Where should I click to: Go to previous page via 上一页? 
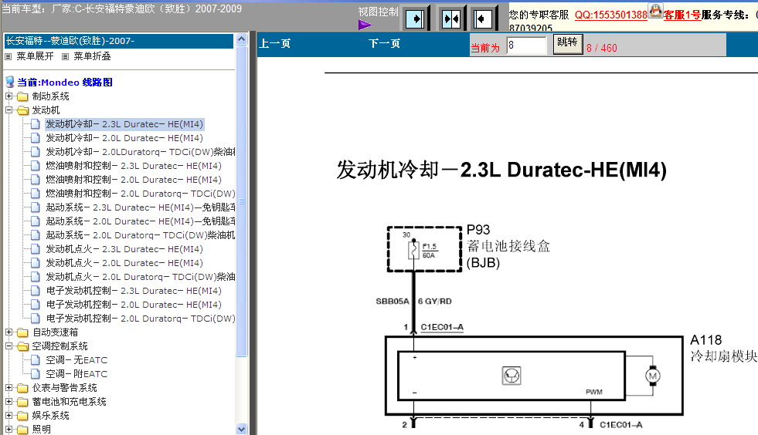tap(274, 43)
